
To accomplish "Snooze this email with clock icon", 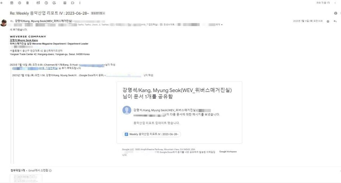I will (x=46, y=3).
